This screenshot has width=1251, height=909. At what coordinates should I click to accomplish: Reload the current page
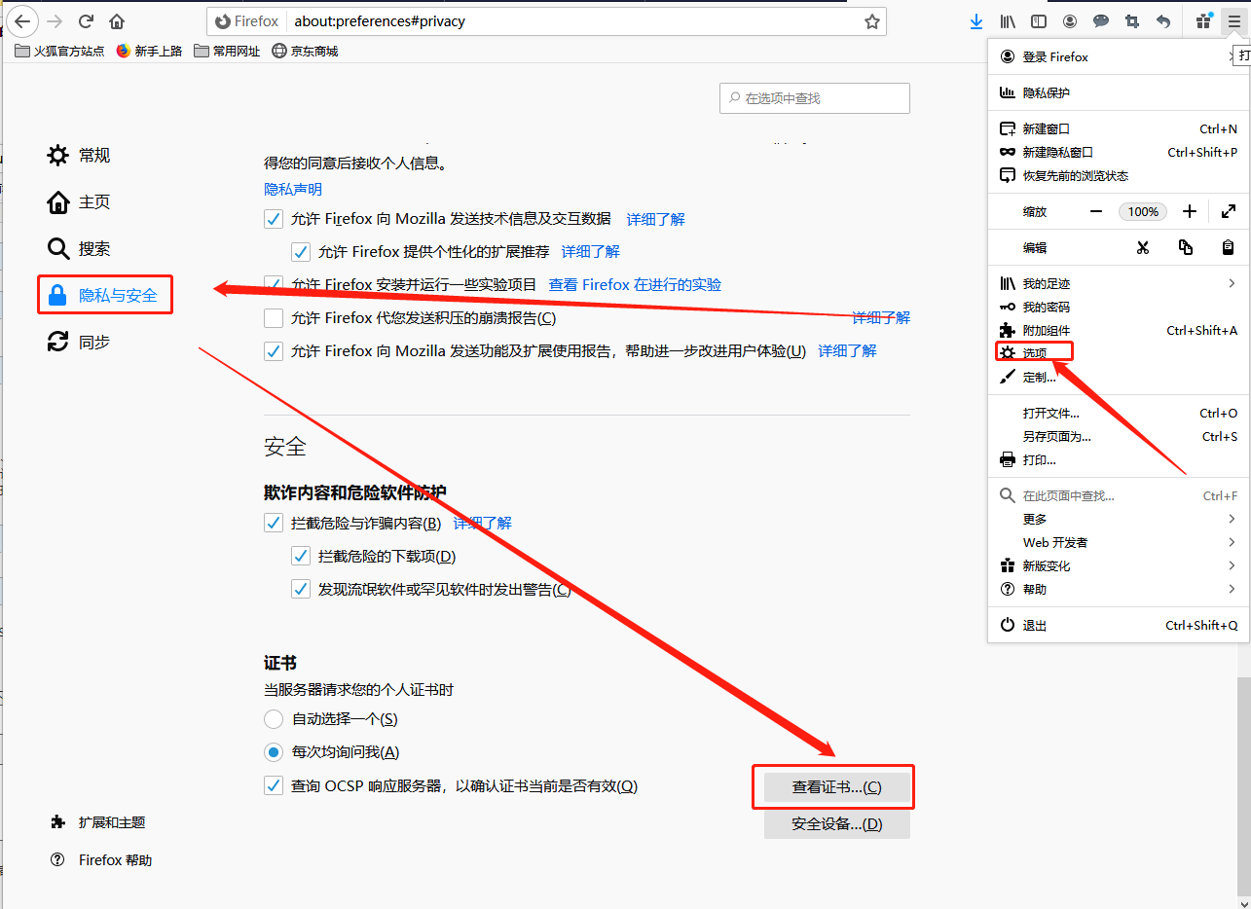[x=86, y=20]
